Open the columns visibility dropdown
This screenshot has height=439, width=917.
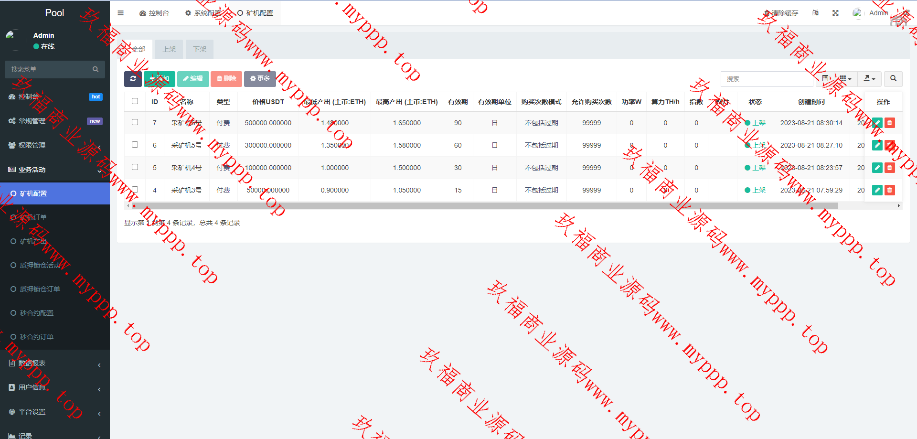(845, 79)
